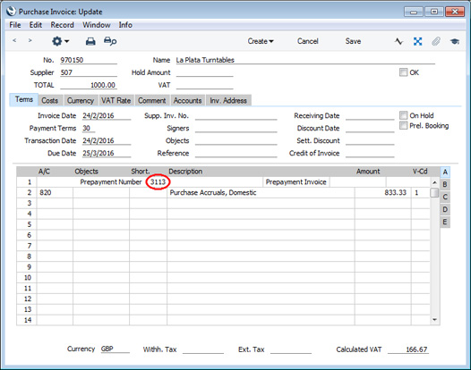Click the Cancel button
The height and width of the screenshot is (370, 471).
308,41
